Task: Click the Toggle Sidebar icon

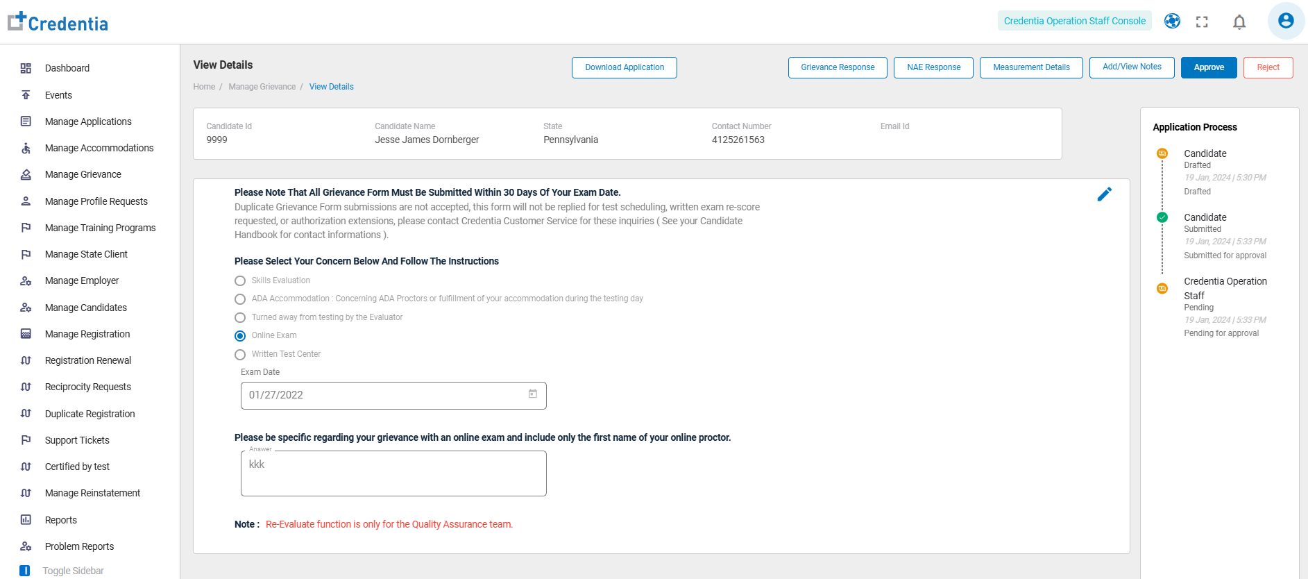Action: tap(25, 571)
